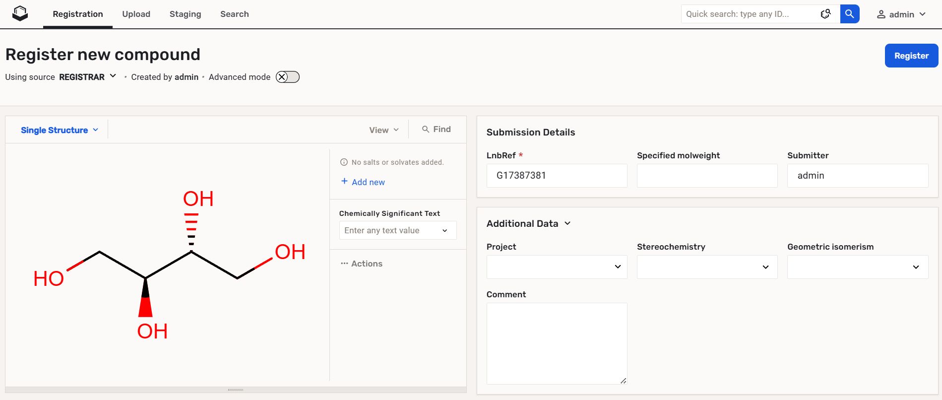The image size is (942, 400).
Task: Click the Find magnifier icon
Action: (x=425, y=130)
